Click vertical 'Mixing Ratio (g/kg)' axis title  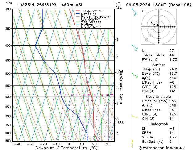point(121,87)
